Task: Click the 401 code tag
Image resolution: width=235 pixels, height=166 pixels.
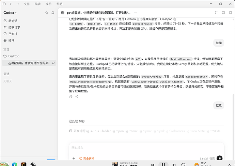Action: (x=138, y=59)
